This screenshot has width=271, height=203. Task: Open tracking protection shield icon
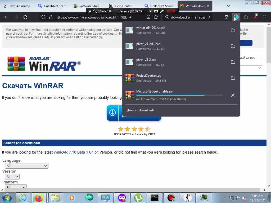pyautogui.click(x=43, y=17)
